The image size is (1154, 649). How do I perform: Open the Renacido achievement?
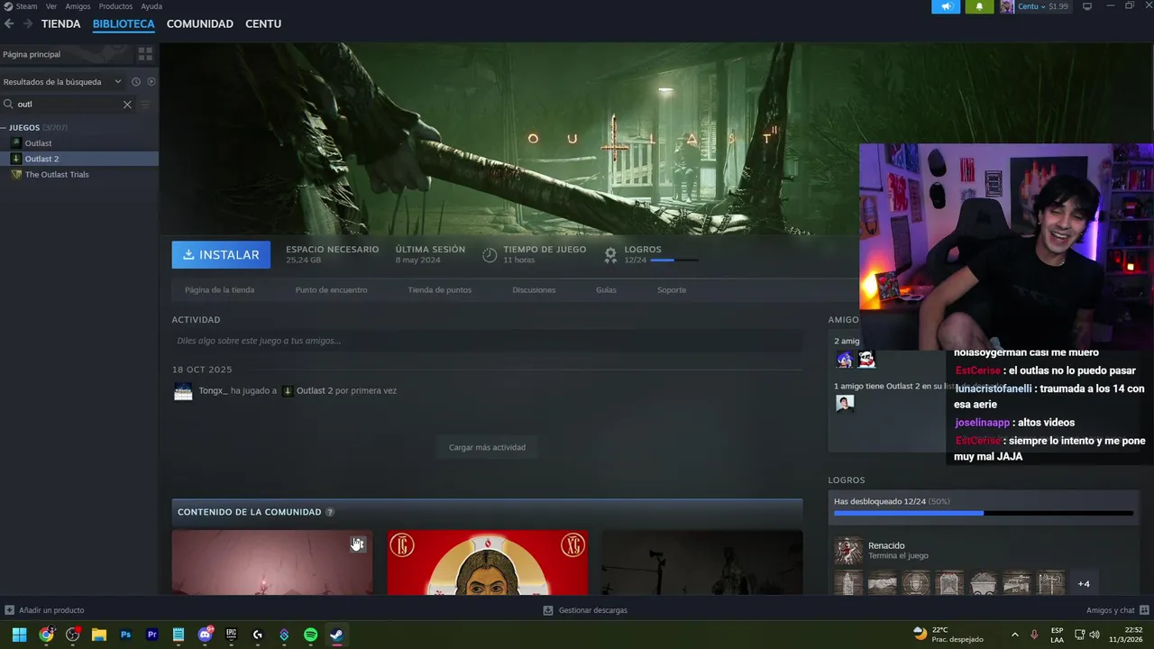click(984, 551)
